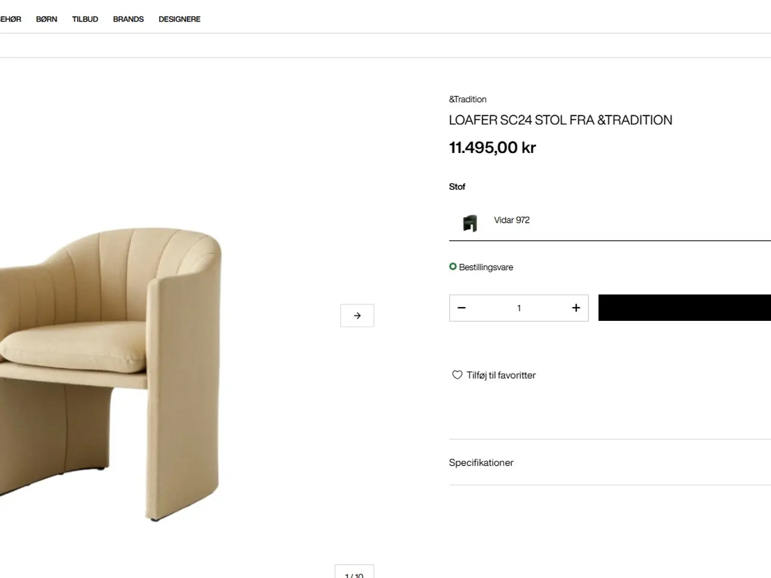
Task: Open the DESIGNERE menu item
Action: 179,19
